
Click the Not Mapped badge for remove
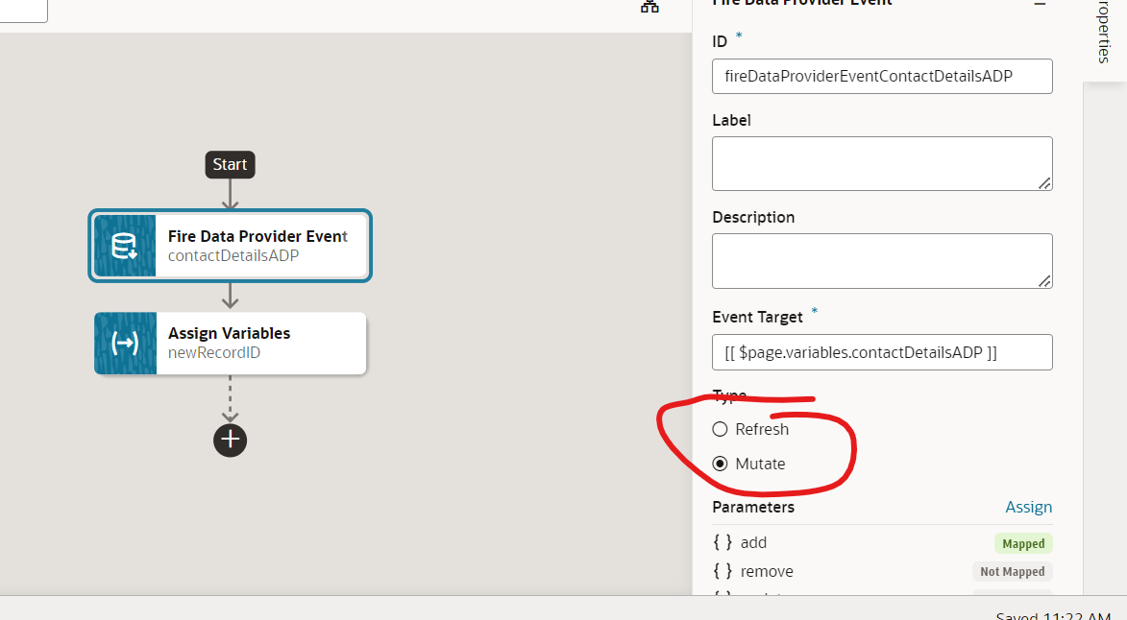pyautogui.click(x=1012, y=571)
